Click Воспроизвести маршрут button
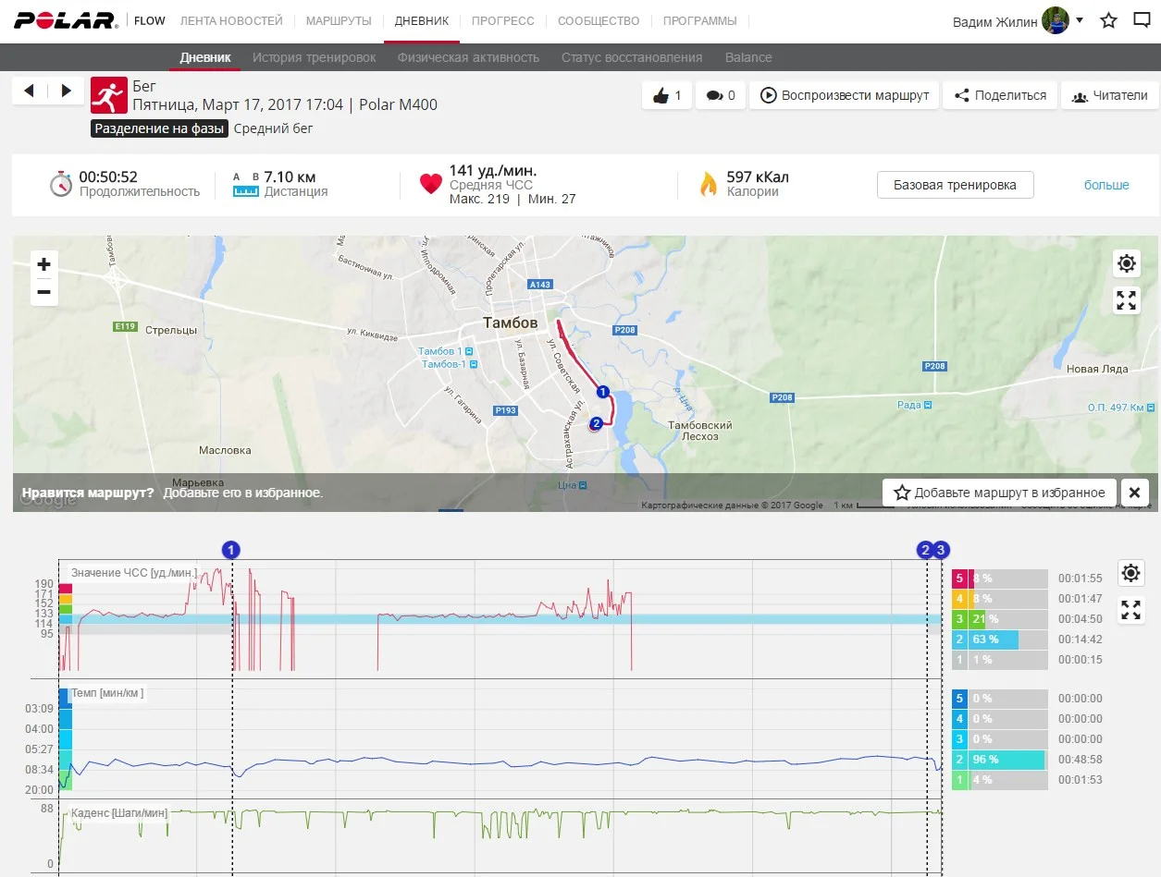Screen dimensions: 1161x877 click(x=845, y=95)
